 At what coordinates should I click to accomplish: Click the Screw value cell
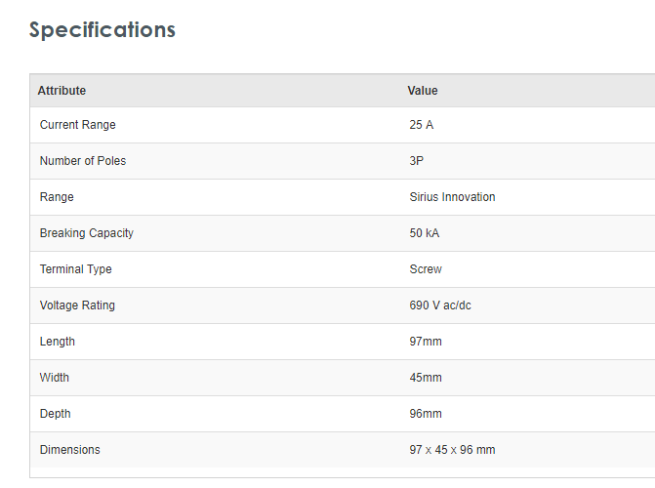(426, 269)
